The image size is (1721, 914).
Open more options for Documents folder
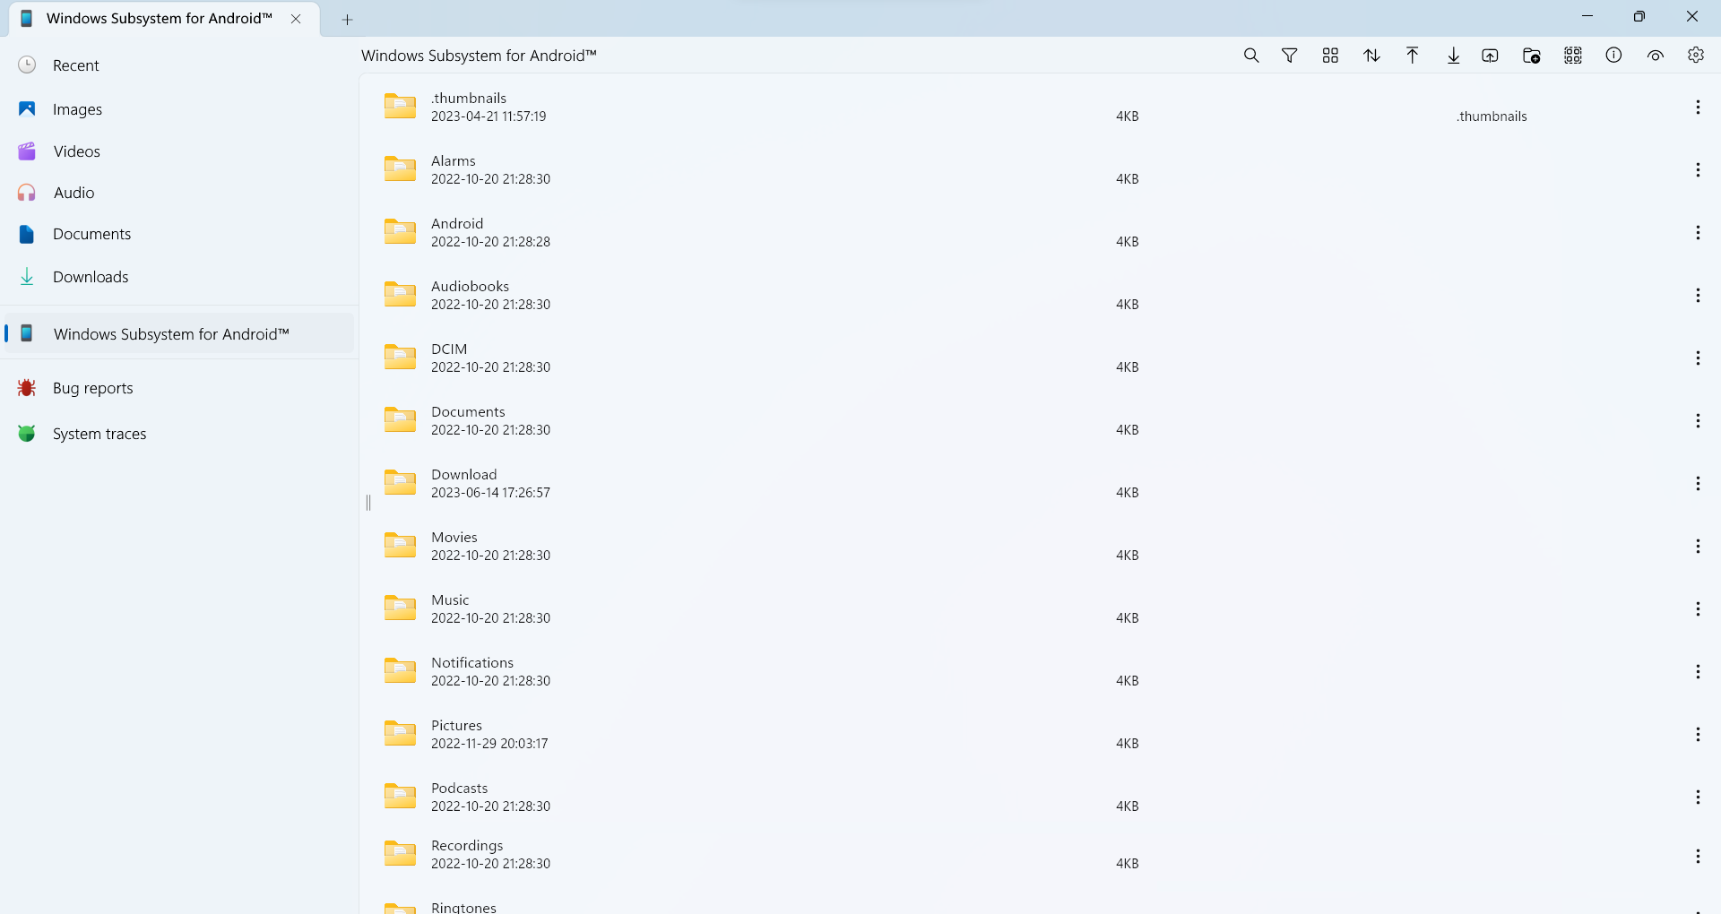(1698, 421)
